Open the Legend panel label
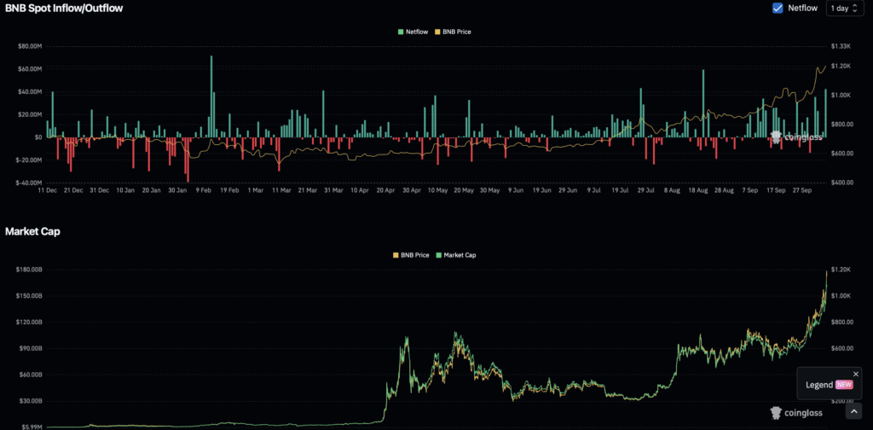Viewport: 873px width, 430px height. pos(819,385)
